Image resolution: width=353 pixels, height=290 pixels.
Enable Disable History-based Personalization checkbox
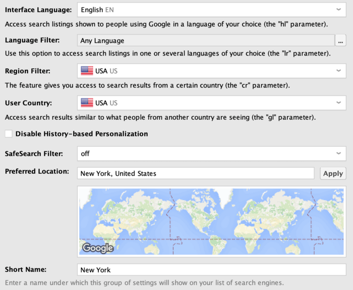(9, 134)
